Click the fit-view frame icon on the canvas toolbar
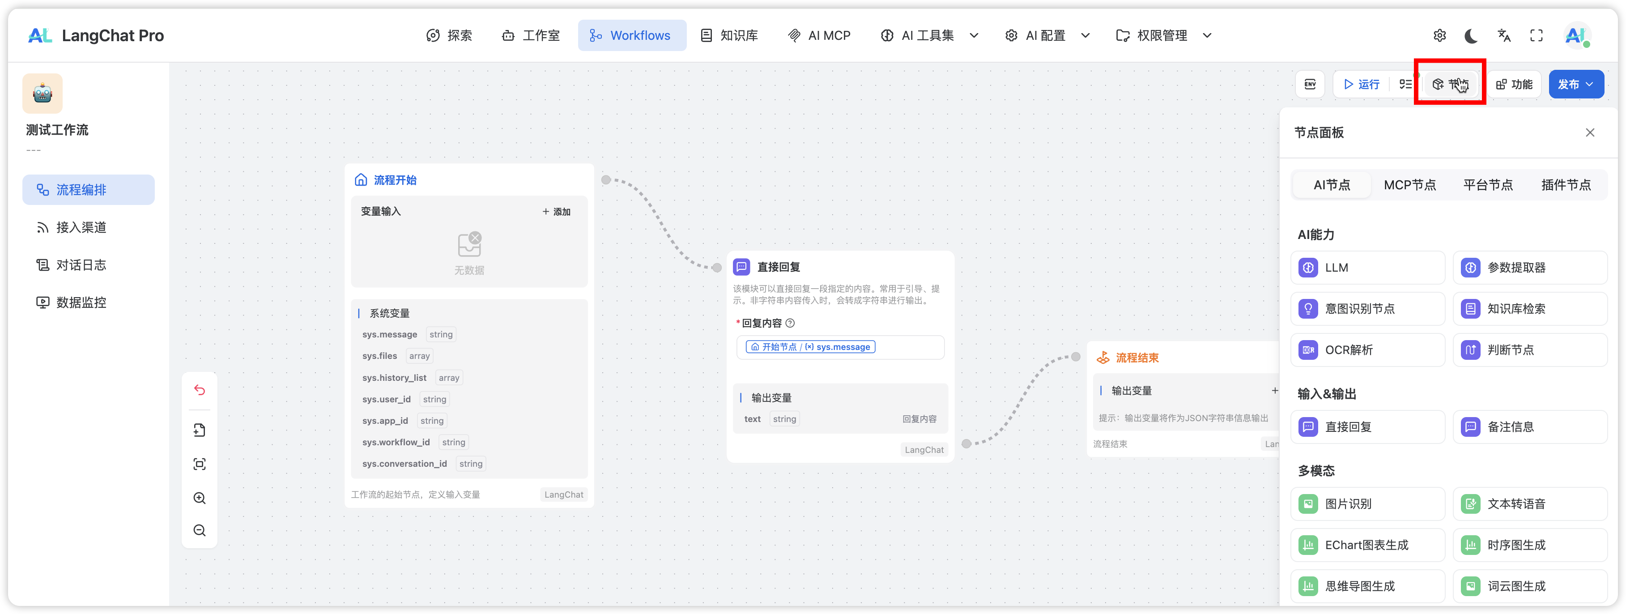This screenshot has width=1626, height=614. coord(200,465)
